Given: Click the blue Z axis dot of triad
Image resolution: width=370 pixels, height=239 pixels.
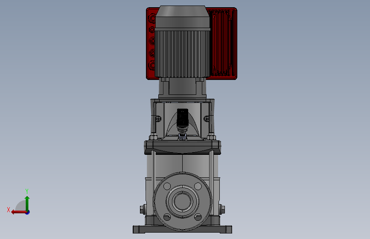Looking at the screenshot, I should (28, 212).
